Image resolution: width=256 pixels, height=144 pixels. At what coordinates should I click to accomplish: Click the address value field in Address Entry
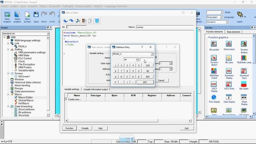click(x=147, y=60)
